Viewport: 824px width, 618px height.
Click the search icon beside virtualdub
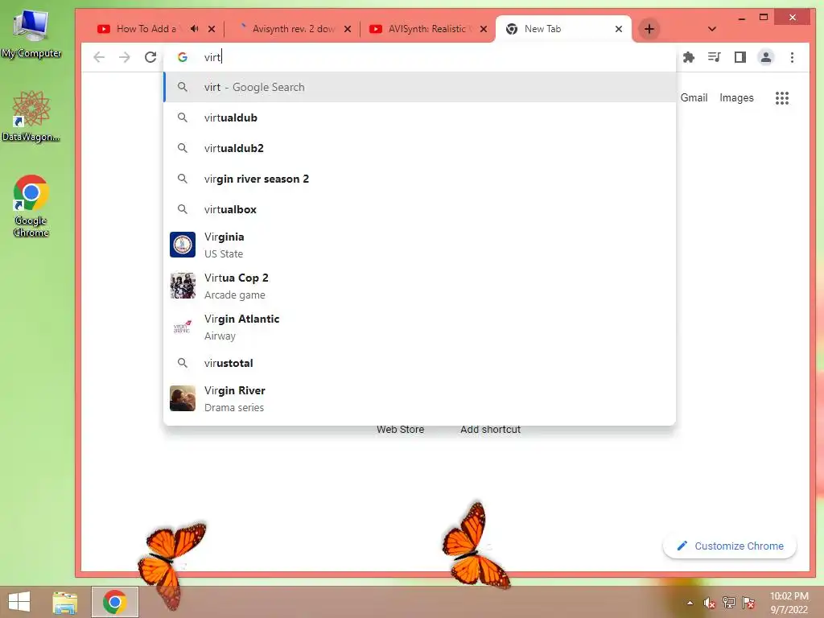(x=183, y=117)
